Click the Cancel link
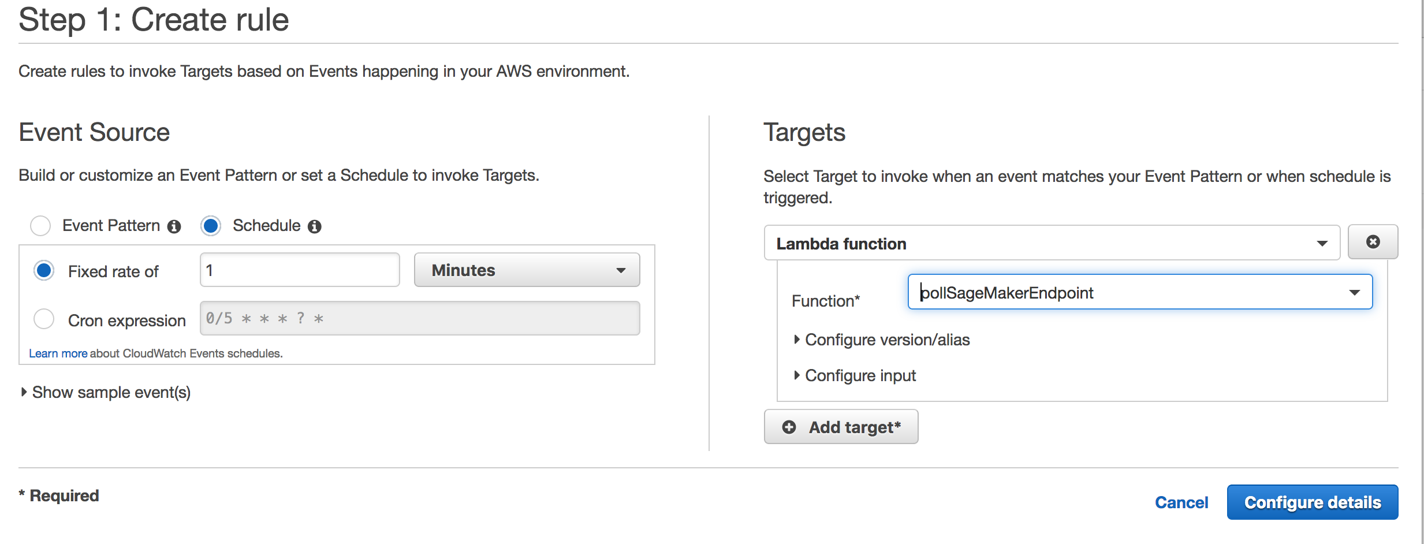 1181,502
